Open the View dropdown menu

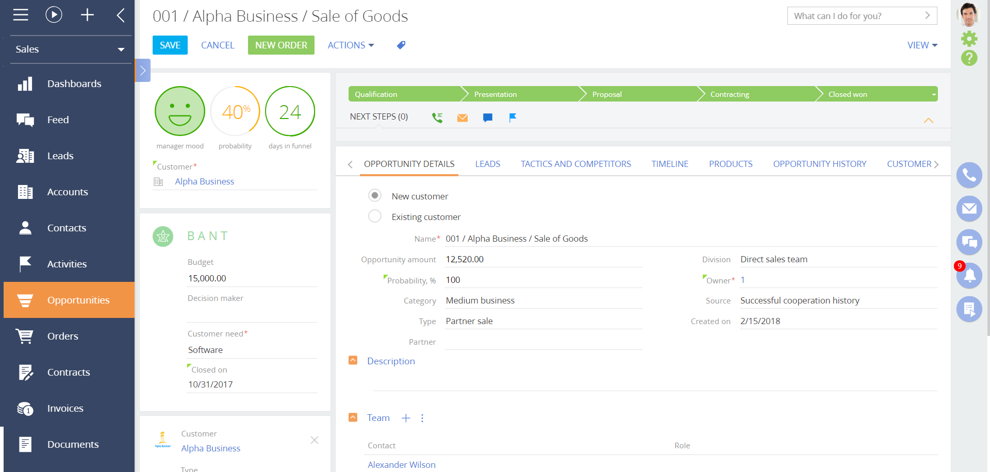(922, 45)
